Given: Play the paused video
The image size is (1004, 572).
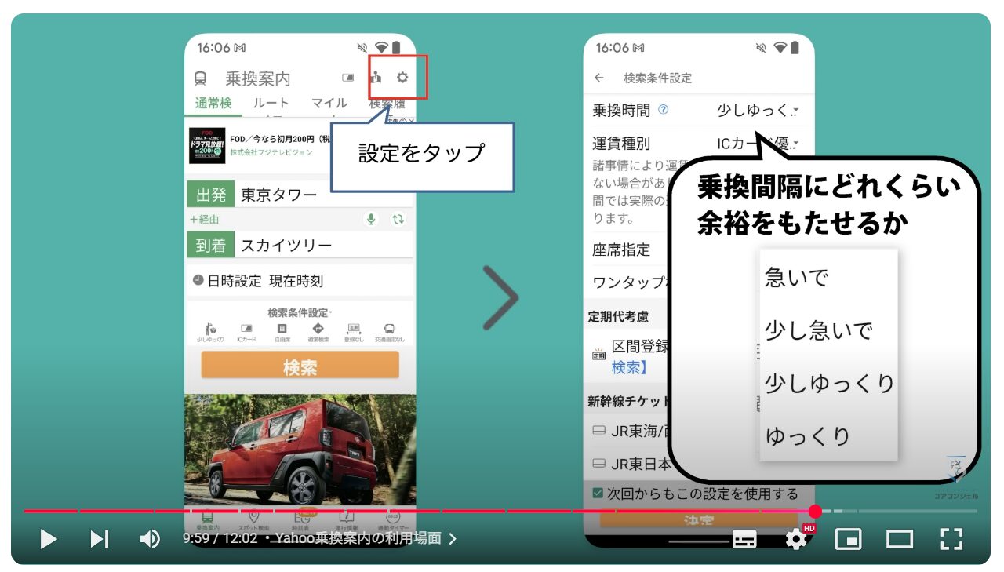Looking at the screenshot, I should tap(48, 539).
